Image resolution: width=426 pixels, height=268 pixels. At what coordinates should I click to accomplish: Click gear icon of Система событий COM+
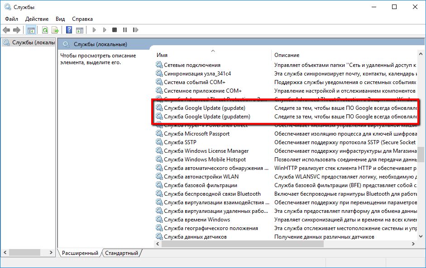(x=159, y=82)
